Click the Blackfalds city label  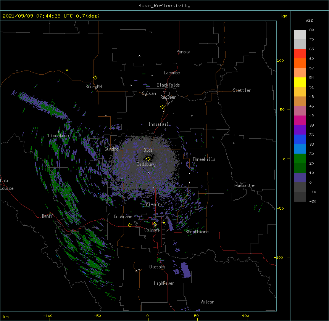click(168, 85)
